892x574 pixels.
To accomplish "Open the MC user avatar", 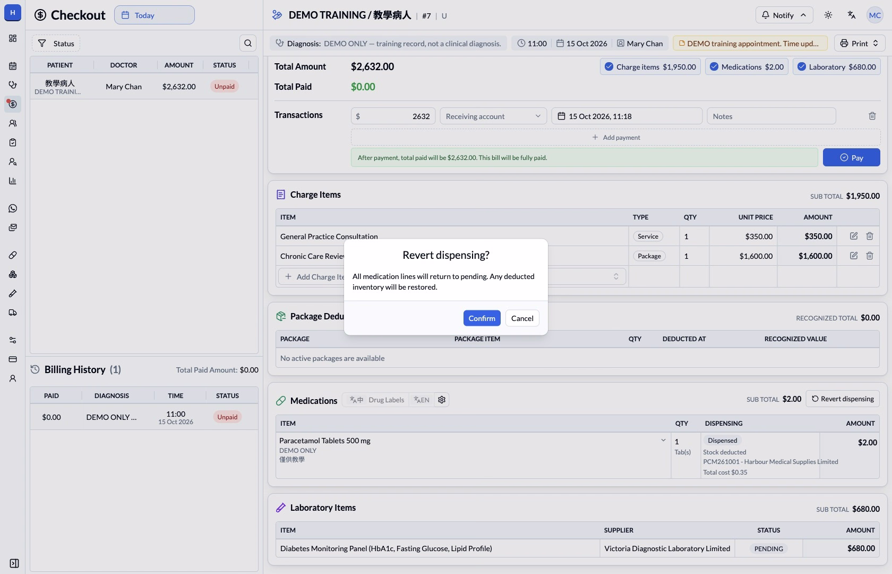I will point(875,15).
